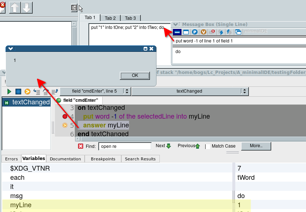Screen dimensions: 306x212
Task: Select the "it" variable row
Action: (x=154, y=186)
